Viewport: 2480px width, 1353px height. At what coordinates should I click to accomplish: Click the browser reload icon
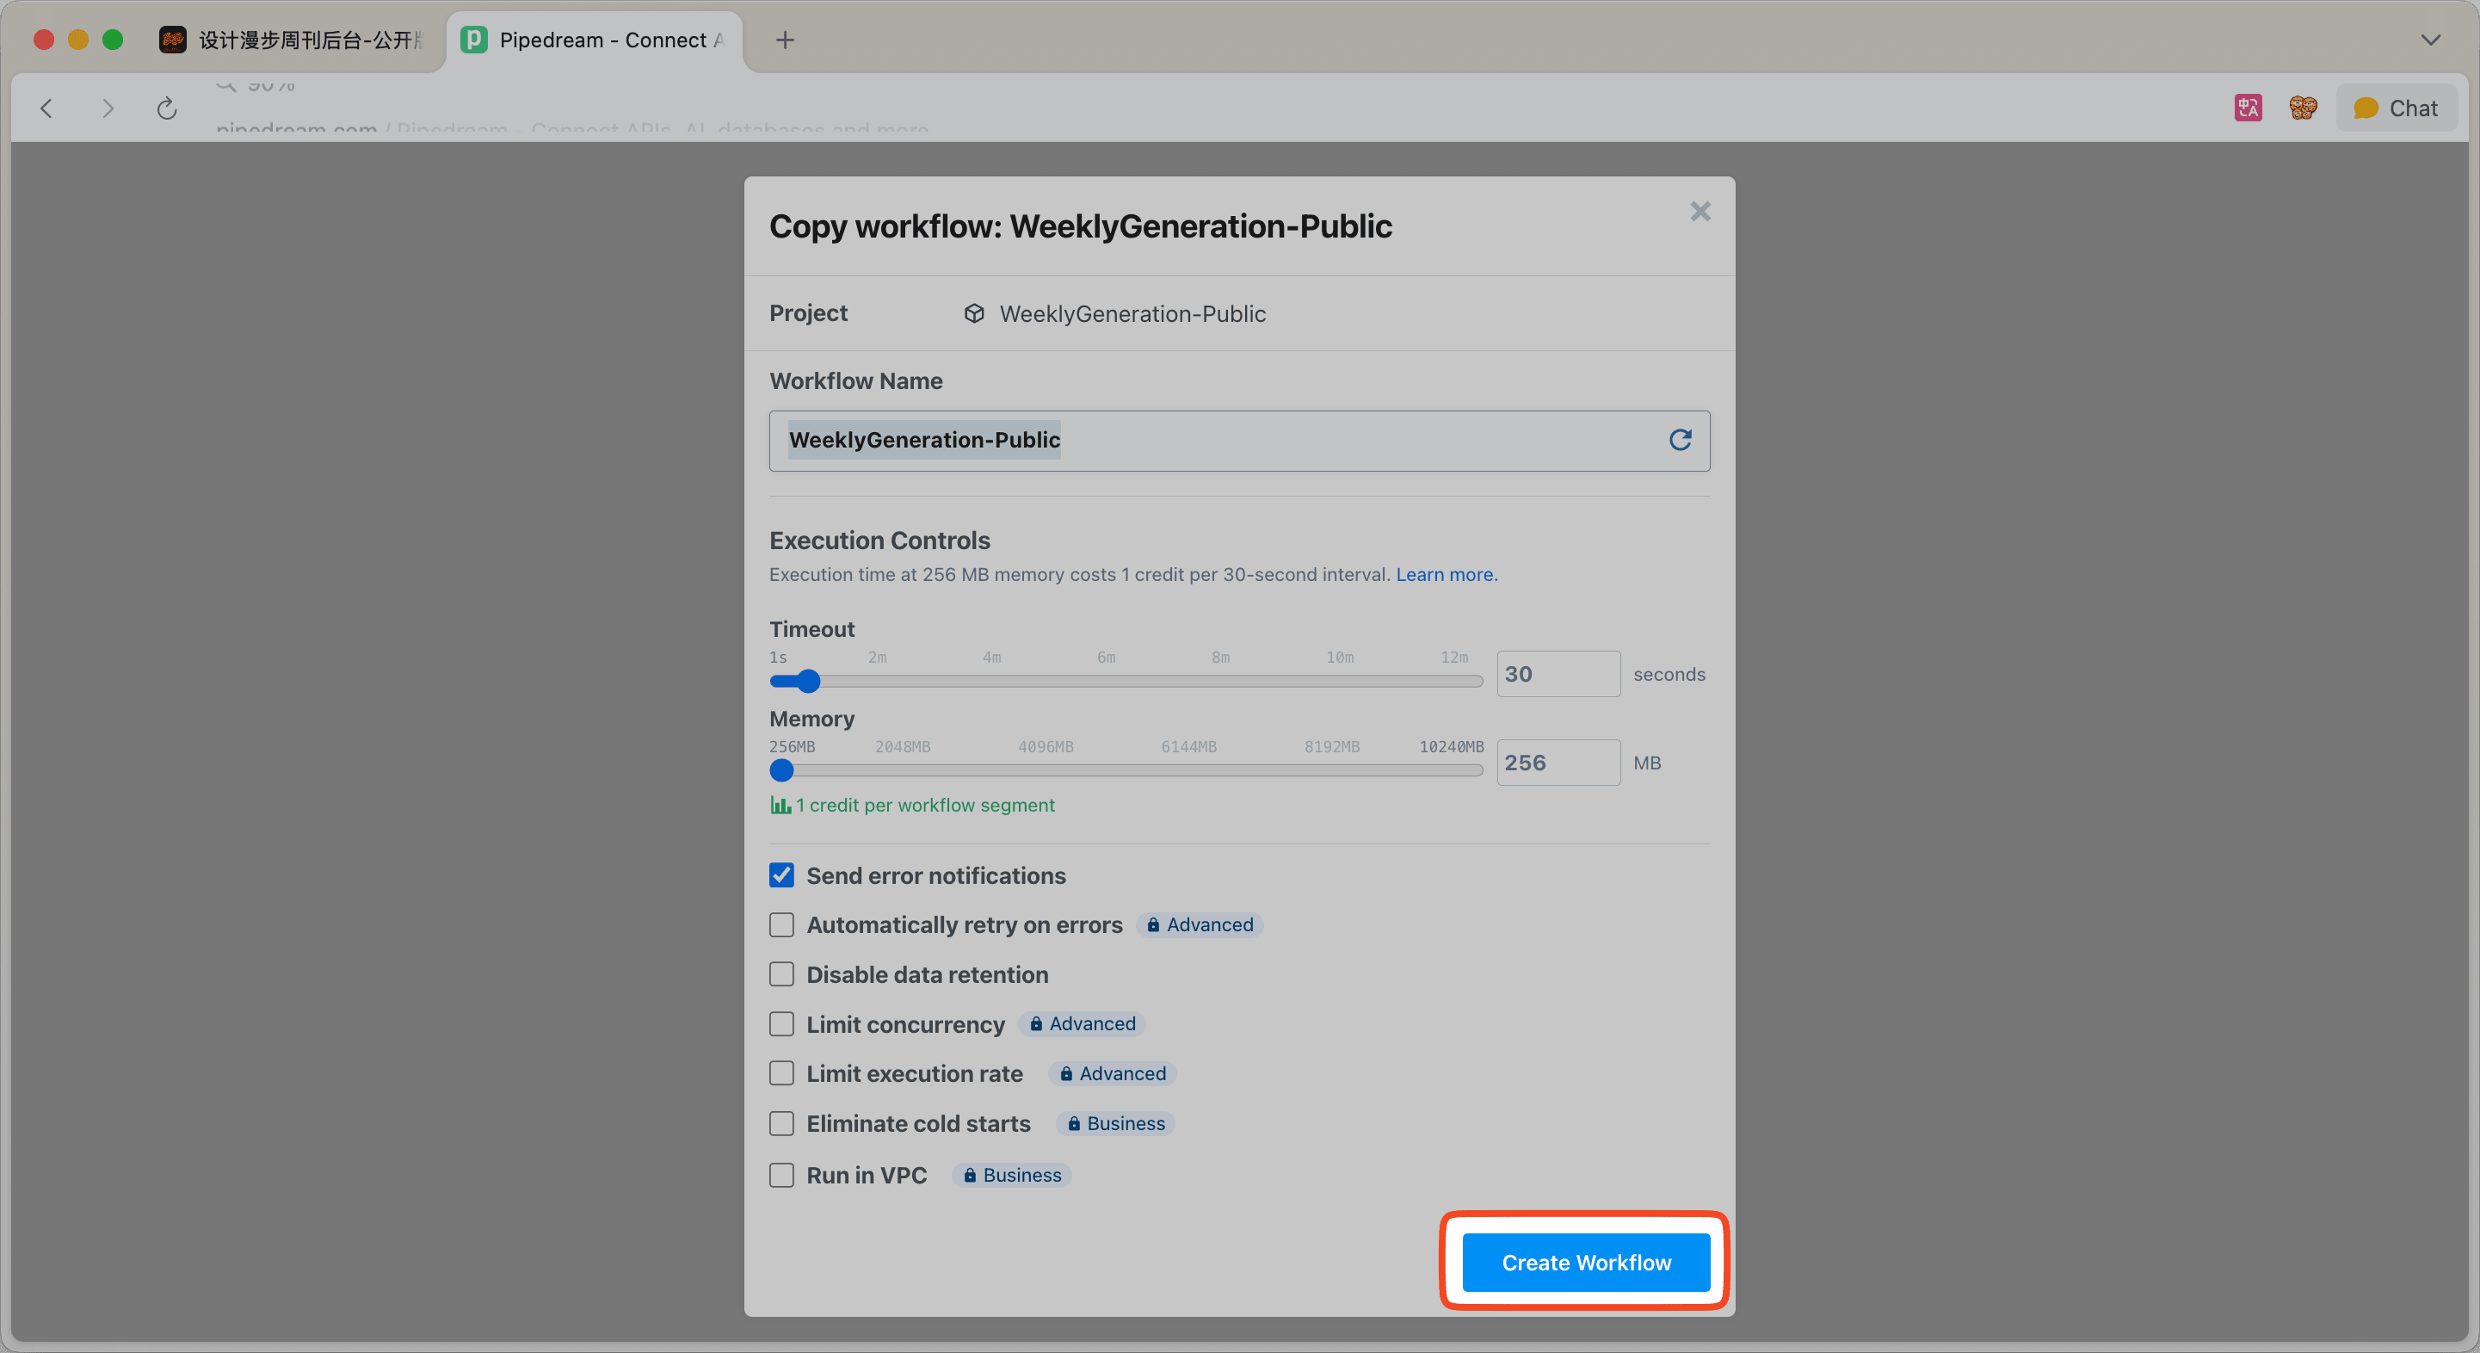tap(167, 108)
